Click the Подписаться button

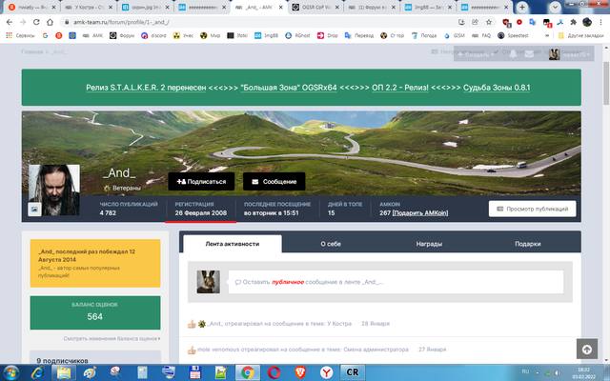[x=201, y=182]
